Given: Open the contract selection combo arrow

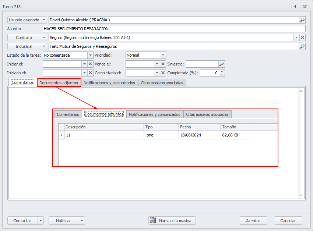Looking at the screenshot, I should click(296, 38).
